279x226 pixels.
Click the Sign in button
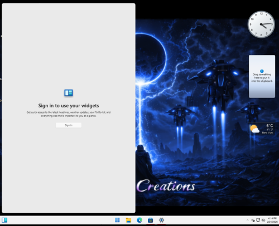point(69,125)
